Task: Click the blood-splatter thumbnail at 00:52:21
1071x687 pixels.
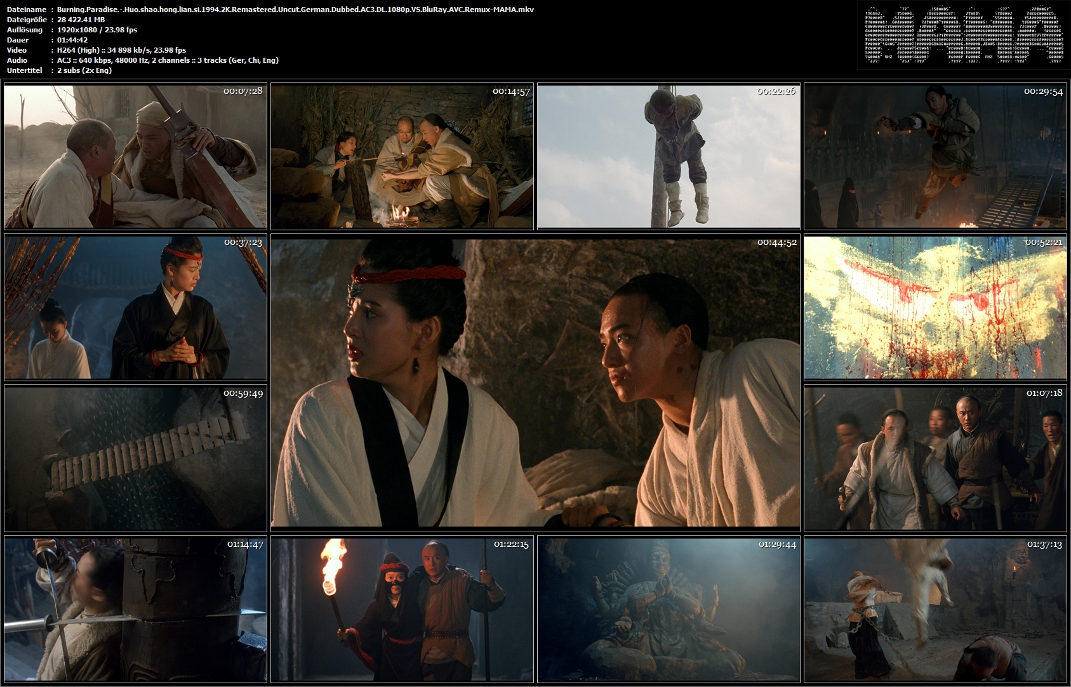Action: pyautogui.click(x=935, y=308)
